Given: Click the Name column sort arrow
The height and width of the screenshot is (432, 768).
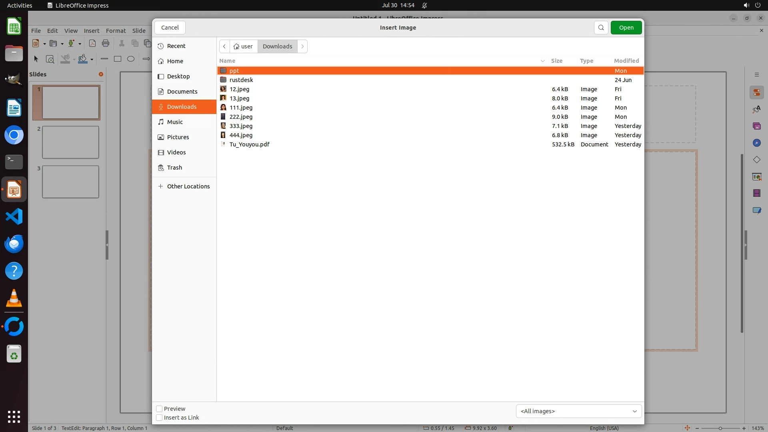Looking at the screenshot, I should pyautogui.click(x=542, y=61).
